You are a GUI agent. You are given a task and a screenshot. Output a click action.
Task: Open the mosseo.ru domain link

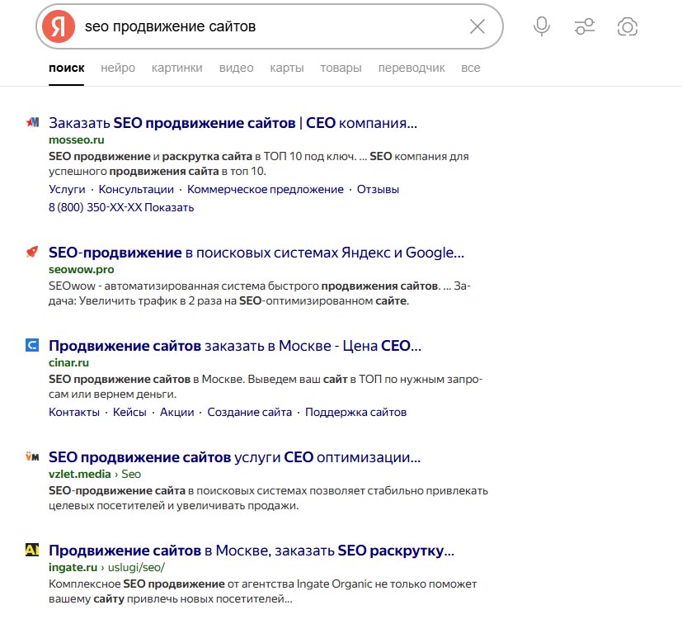point(77,139)
